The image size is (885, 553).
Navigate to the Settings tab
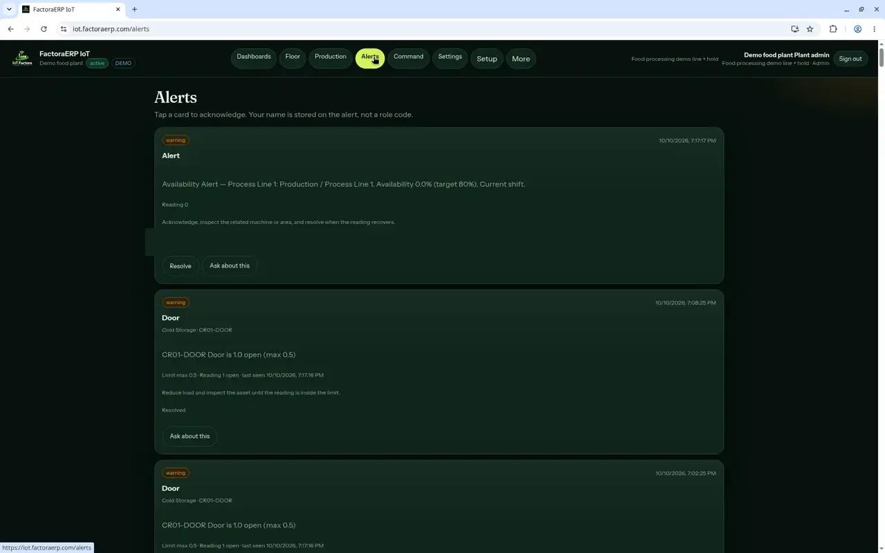pos(450,57)
